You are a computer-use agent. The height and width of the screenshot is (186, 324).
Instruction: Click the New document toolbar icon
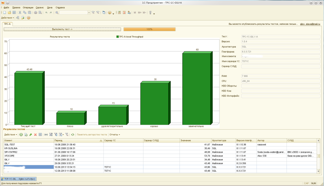[5, 13]
